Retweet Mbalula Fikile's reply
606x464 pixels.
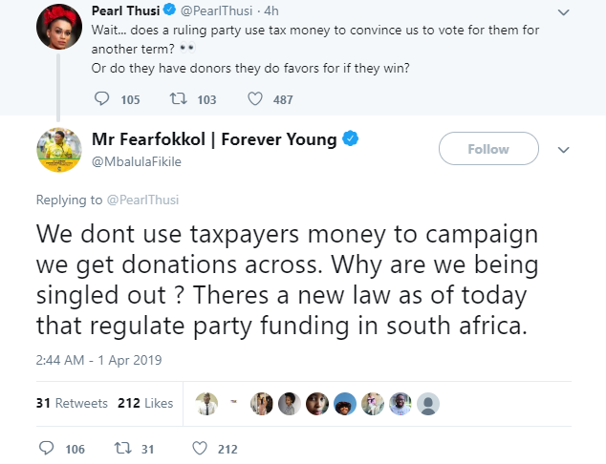122,448
